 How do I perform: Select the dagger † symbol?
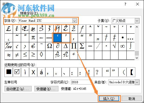106,38
